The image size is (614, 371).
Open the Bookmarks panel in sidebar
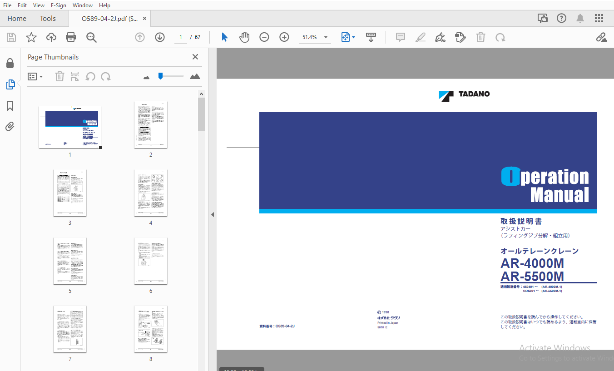[x=10, y=106]
